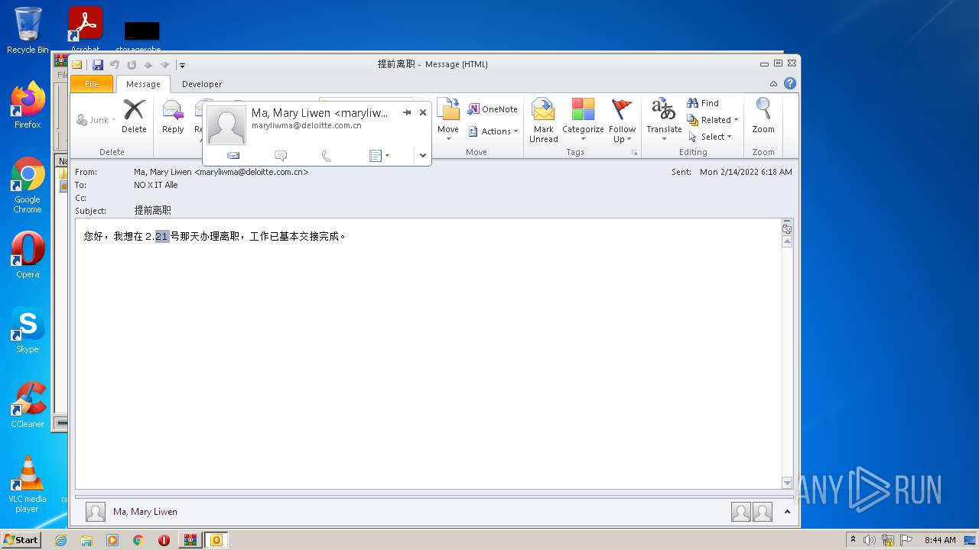The height and width of the screenshot is (550, 979).
Task: Open the Customize Quick Access Toolbar dropdown
Action: [182, 65]
